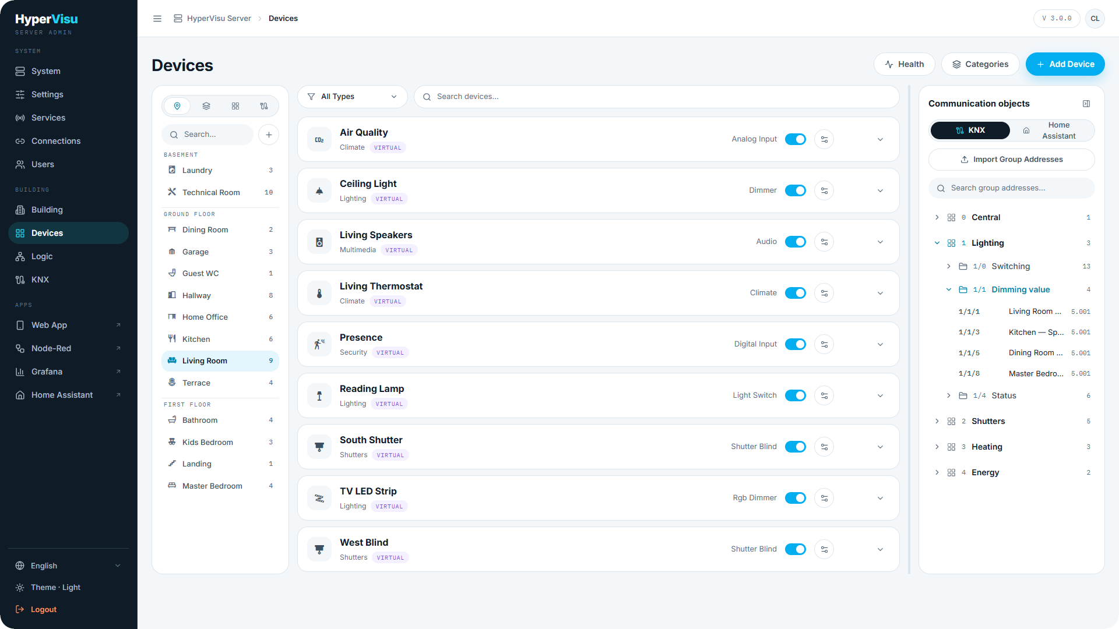Open the Logic sidebar menu item
Image resolution: width=1119 pixels, height=629 pixels.
coord(68,256)
